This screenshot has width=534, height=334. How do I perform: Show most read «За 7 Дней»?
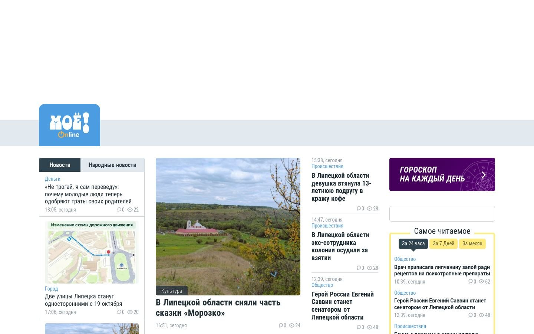(444, 243)
